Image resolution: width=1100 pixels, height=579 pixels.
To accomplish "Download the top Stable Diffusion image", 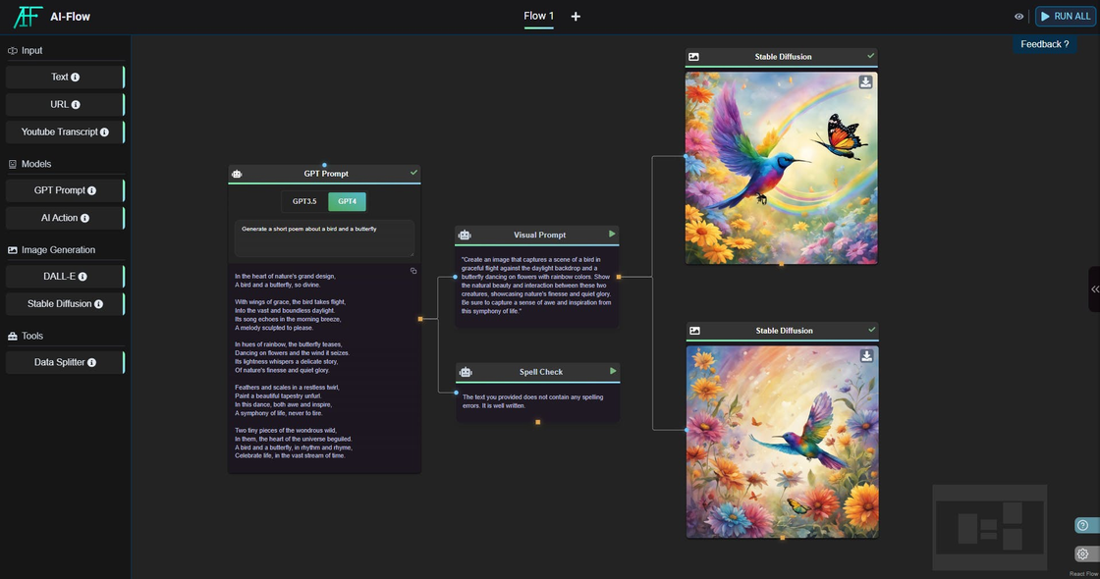I will pyautogui.click(x=865, y=82).
